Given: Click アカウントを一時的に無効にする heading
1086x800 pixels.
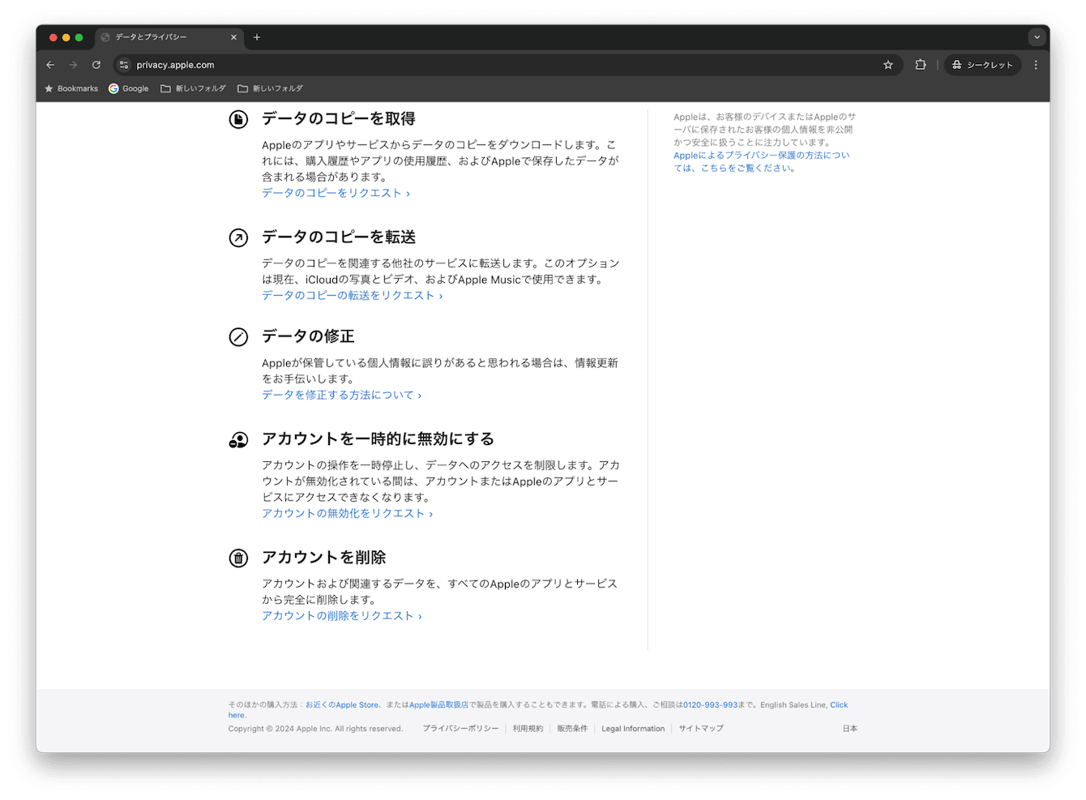Looking at the screenshot, I should click(378, 439).
